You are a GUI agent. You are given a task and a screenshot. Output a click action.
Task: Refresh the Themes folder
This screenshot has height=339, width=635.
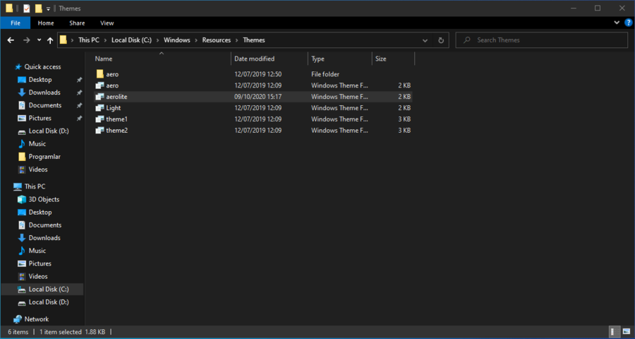(x=441, y=40)
